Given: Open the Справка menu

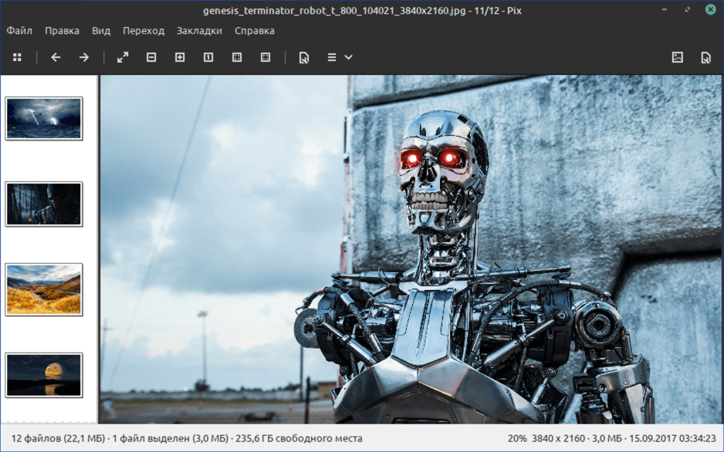Looking at the screenshot, I should tap(255, 31).
